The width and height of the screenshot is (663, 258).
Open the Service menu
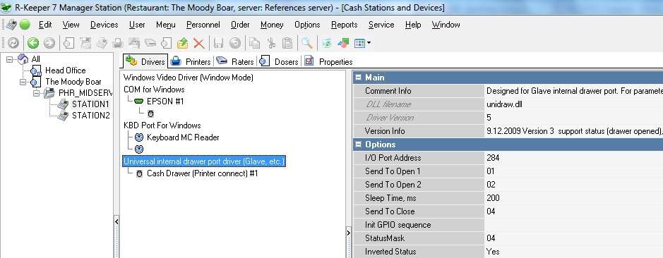coord(381,25)
